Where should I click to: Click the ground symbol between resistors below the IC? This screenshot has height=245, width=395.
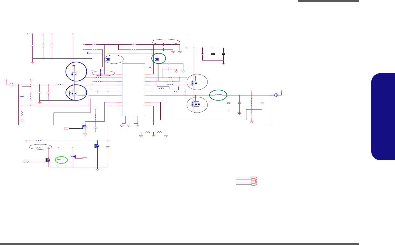(153, 136)
